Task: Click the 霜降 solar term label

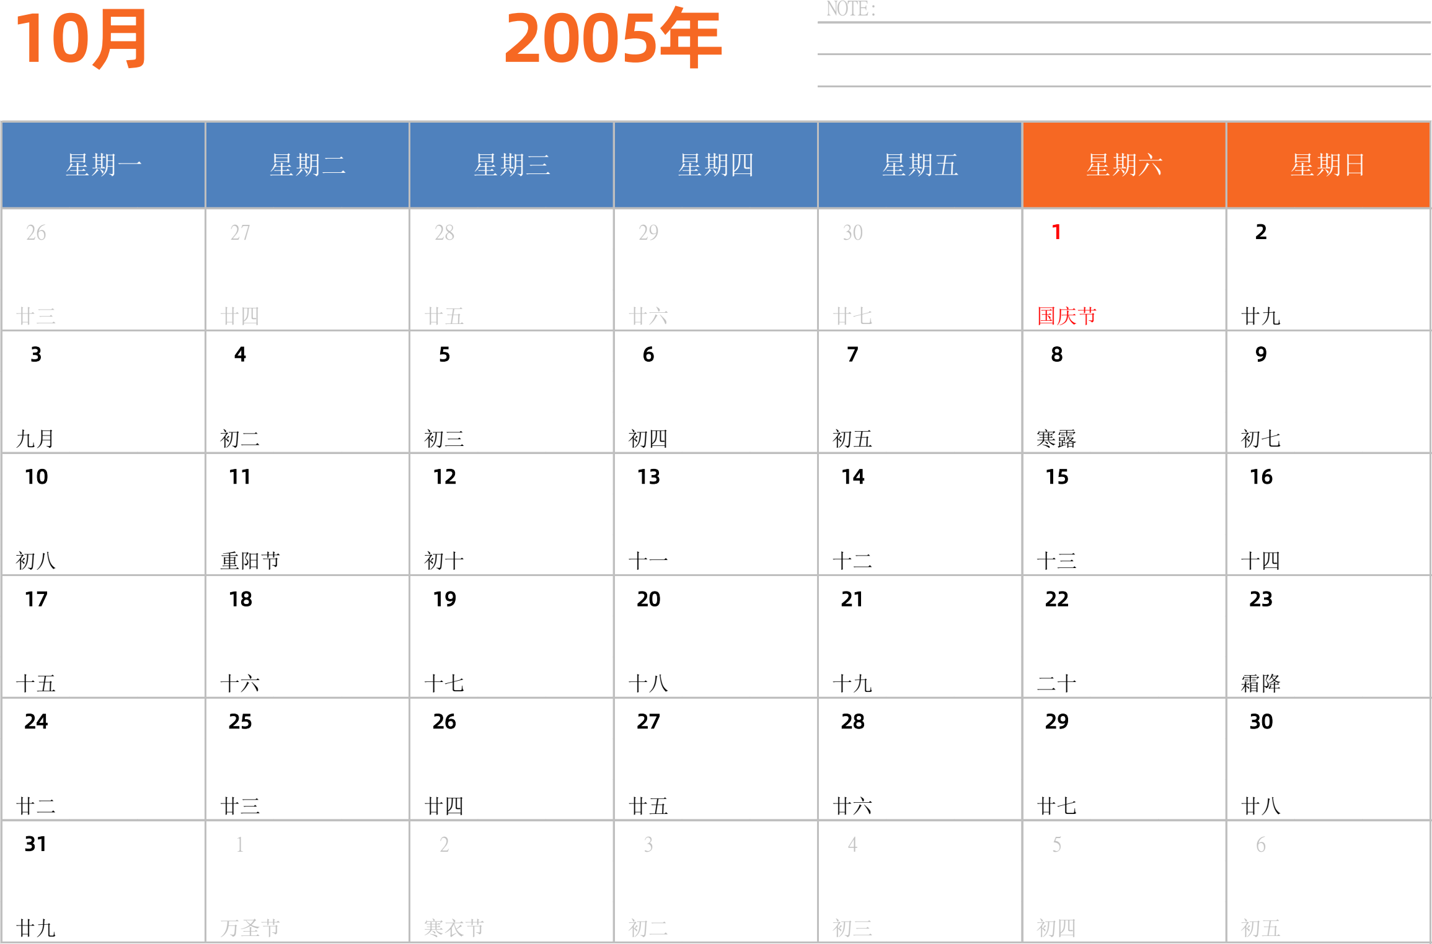Action: 1261,683
